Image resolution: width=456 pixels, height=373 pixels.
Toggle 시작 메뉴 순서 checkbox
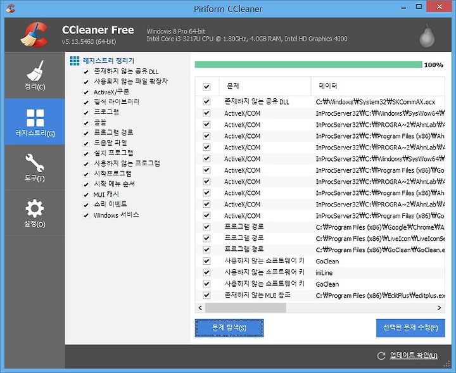(86, 184)
